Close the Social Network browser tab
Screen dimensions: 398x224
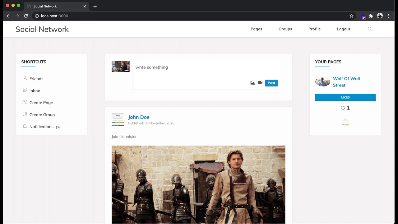tap(85, 6)
